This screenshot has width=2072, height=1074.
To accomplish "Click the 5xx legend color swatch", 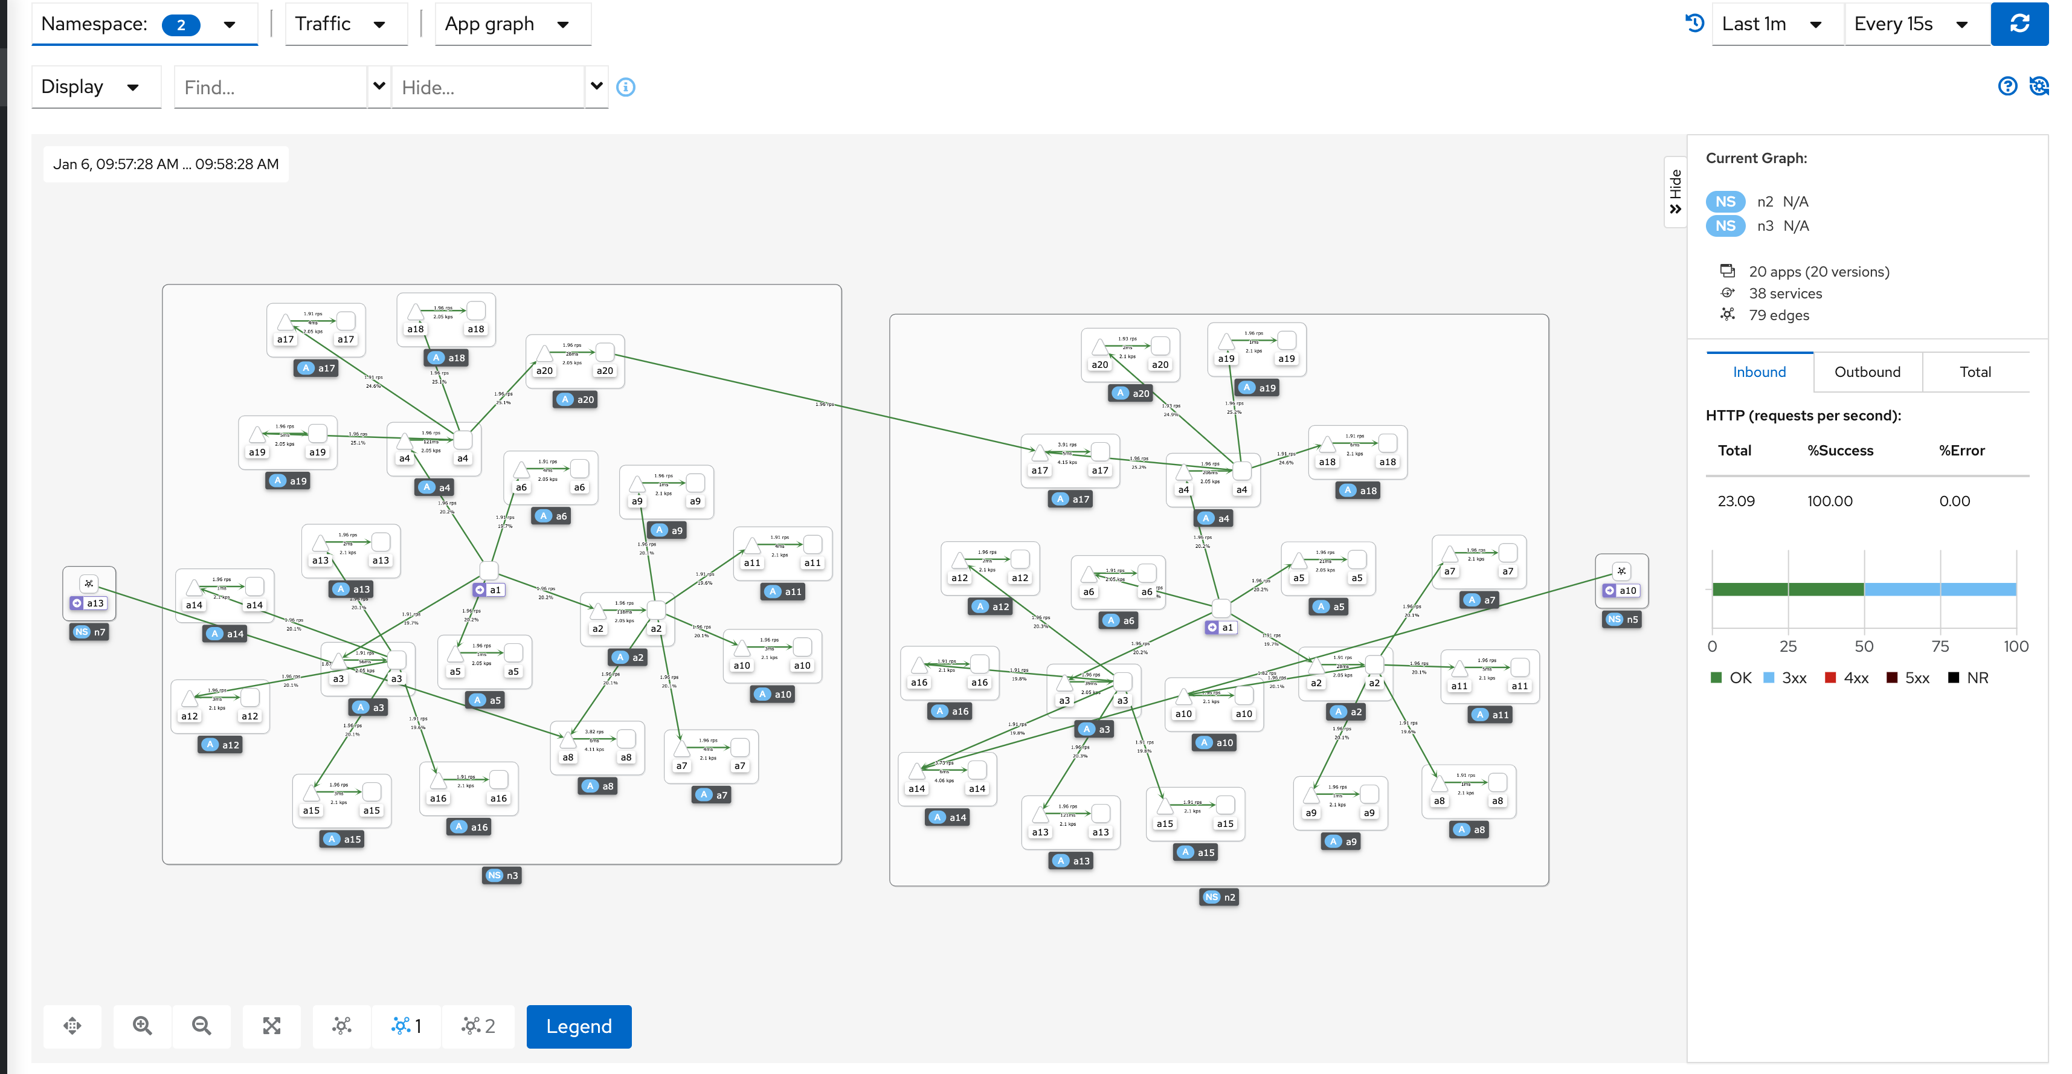I will 1891,677.
